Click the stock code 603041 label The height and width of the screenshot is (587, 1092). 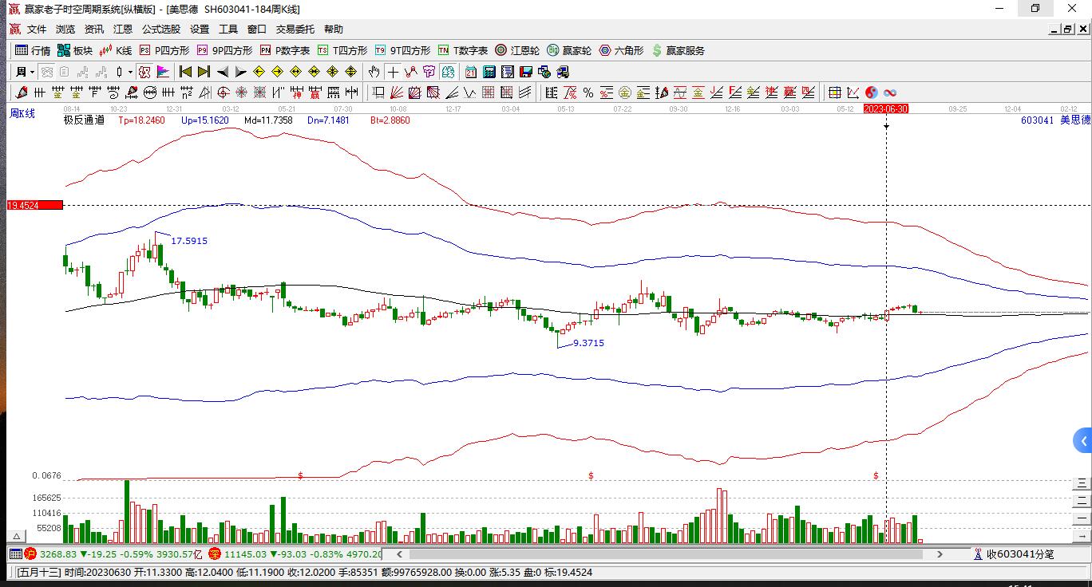pos(1037,120)
